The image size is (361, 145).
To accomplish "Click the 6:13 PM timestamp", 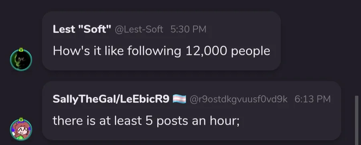I will [312, 99].
